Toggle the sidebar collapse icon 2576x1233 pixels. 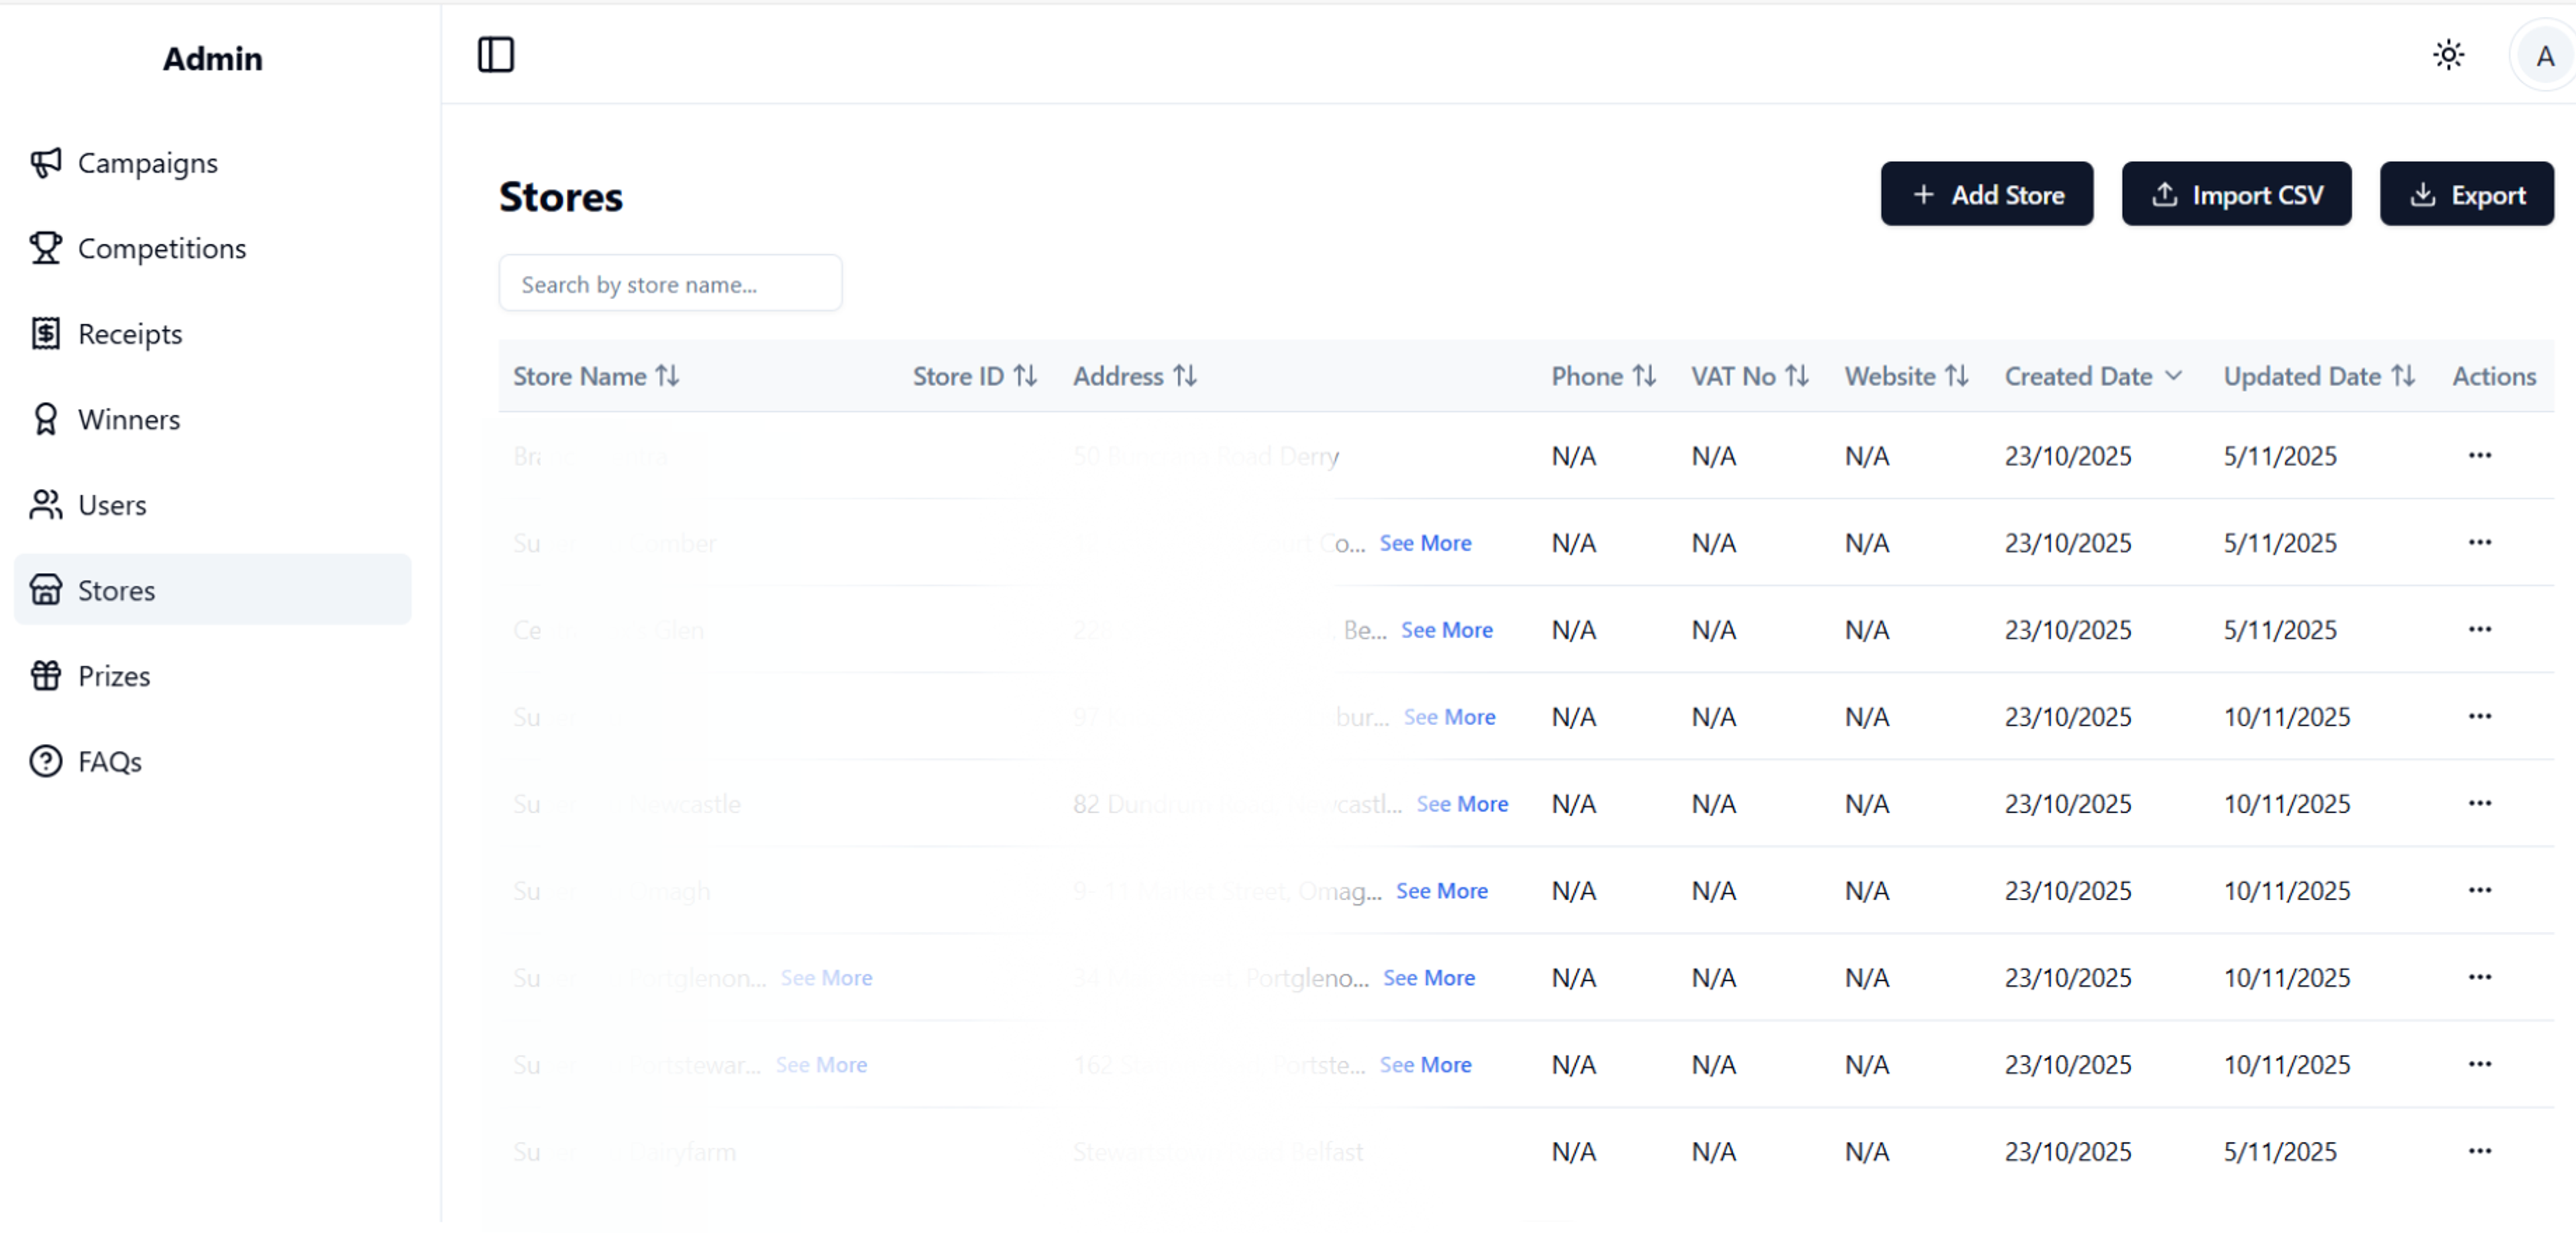point(495,54)
